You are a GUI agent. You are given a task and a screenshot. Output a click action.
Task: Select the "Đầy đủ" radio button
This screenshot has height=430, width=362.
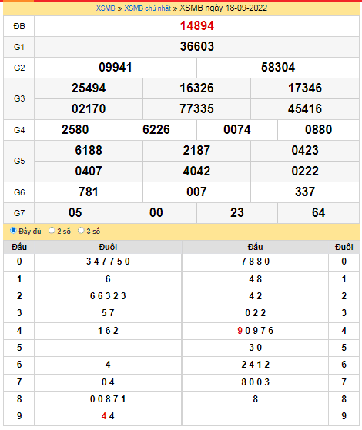[x=13, y=230]
